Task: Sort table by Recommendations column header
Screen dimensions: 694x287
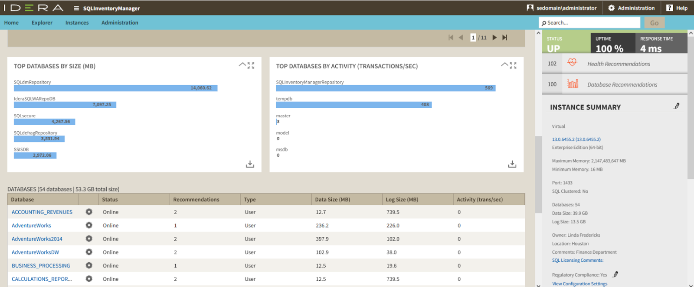Action: point(205,200)
